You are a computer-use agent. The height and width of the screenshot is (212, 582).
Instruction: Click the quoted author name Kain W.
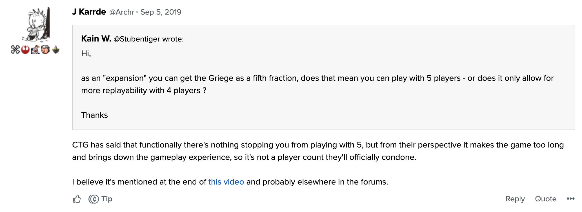coord(96,39)
